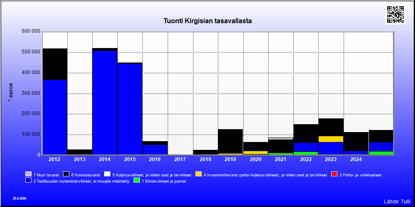This screenshot has width=415, height=207.
Task: Click the '500 000' y-axis value
Action: click(31, 52)
